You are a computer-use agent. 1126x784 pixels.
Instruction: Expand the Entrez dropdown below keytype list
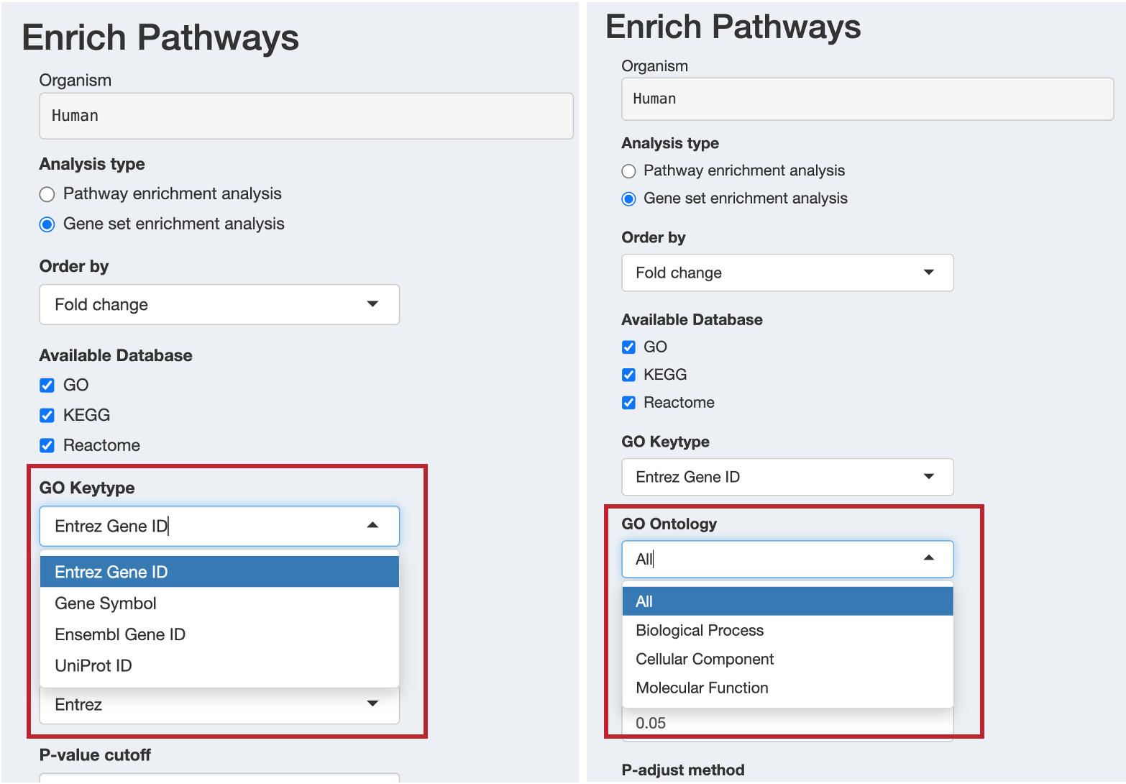[x=219, y=705]
